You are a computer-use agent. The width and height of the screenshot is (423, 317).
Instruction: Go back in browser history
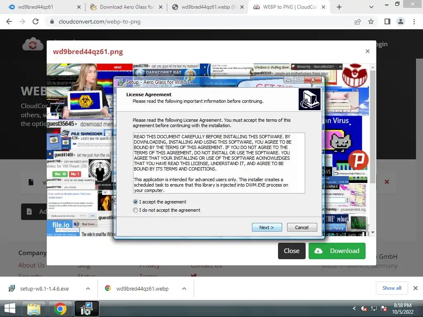coord(9,21)
